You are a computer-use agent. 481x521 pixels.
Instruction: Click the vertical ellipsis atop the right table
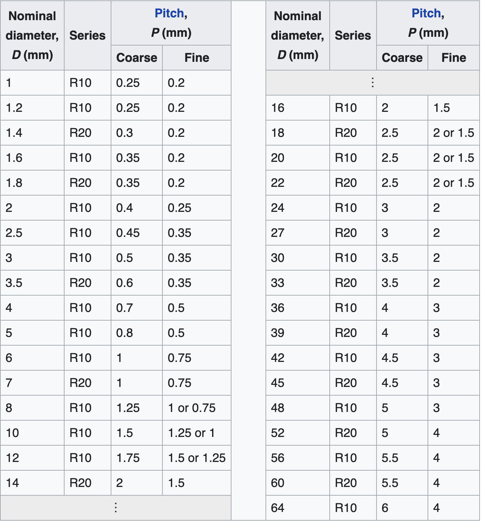pos(372,83)
